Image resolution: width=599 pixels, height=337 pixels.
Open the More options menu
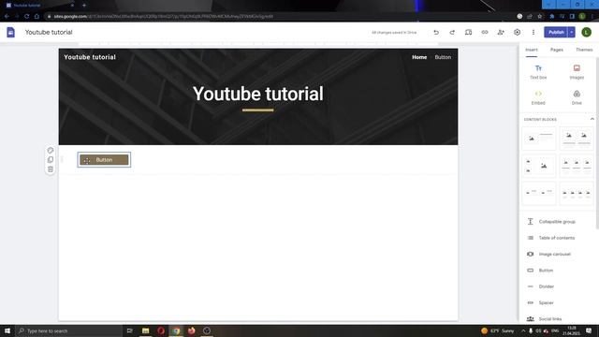[x=533, y=33]
